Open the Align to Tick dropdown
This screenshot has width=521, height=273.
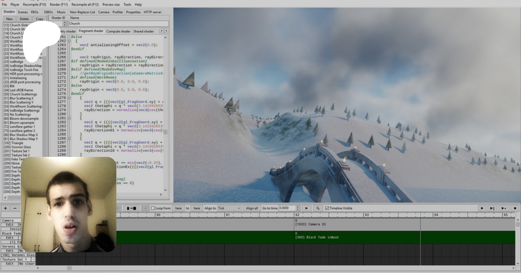click(229, 208)
